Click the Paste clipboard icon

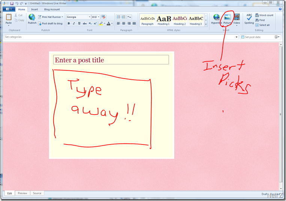tap(9, 17)
